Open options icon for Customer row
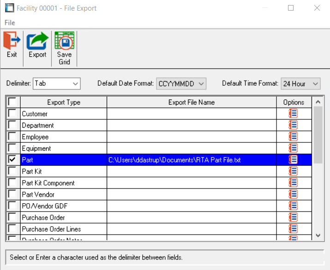This screenshot has width=330, height=270. coord(293,114)
